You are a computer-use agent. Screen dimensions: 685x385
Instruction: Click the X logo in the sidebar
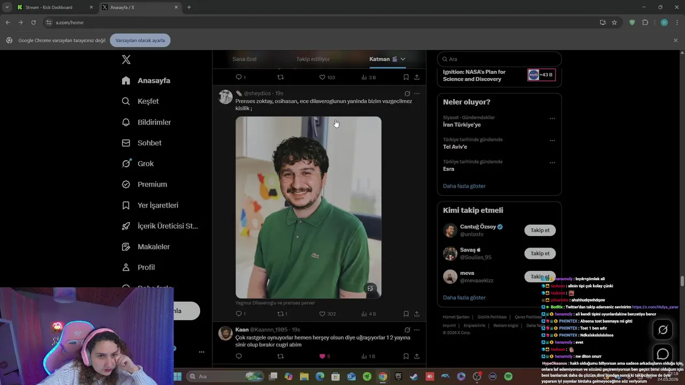click(126, 59)
